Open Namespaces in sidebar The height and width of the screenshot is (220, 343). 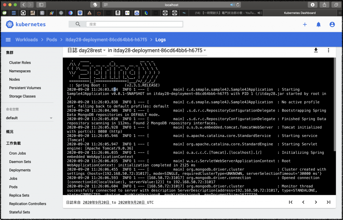point(20,71)
